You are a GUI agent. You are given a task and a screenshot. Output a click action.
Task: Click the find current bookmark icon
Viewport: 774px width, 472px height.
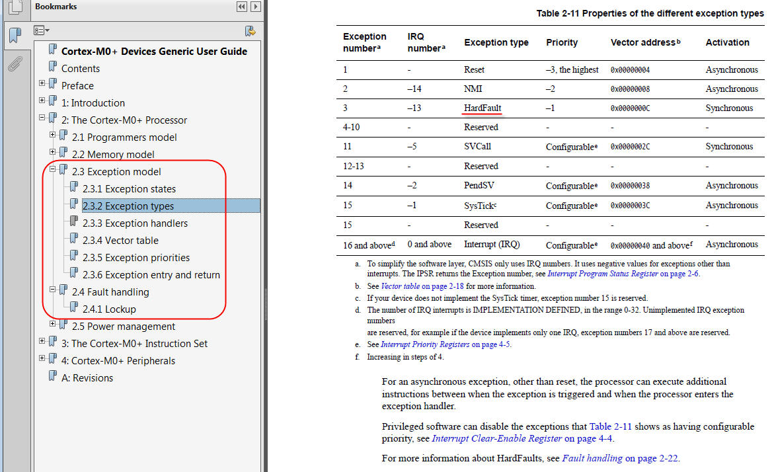251,31
